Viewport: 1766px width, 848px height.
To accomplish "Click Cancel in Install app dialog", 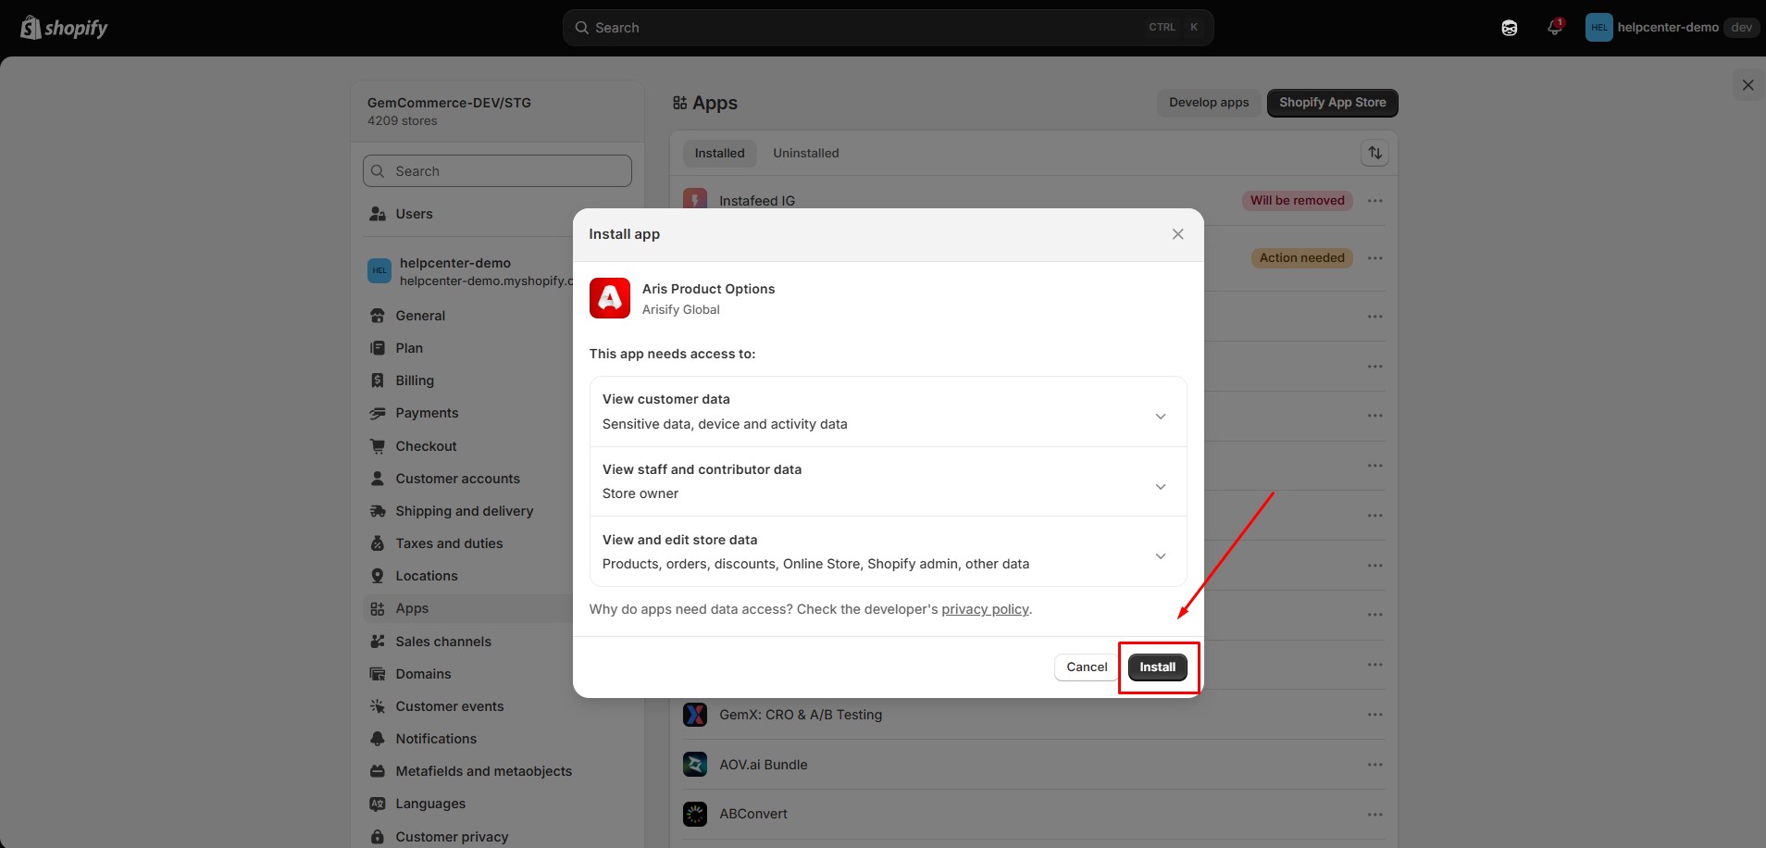I will (x=1087, y=667).
